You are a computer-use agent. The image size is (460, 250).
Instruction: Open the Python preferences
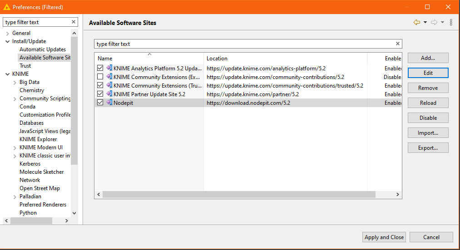click(28, 213)
